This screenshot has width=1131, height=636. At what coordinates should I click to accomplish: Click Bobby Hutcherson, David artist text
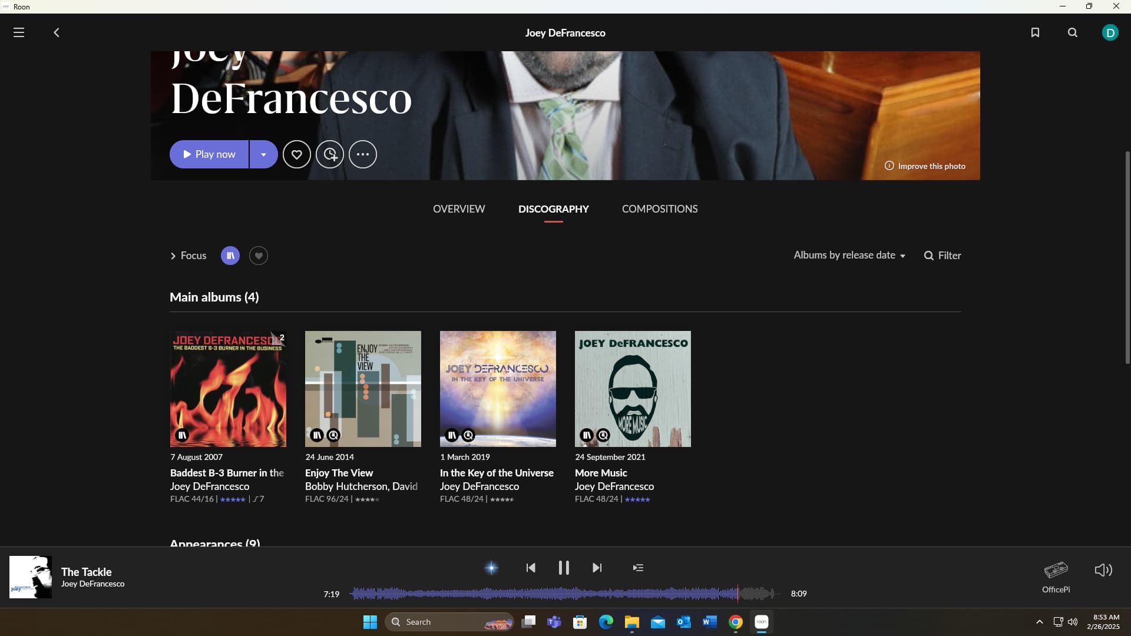tap(361, 486)
